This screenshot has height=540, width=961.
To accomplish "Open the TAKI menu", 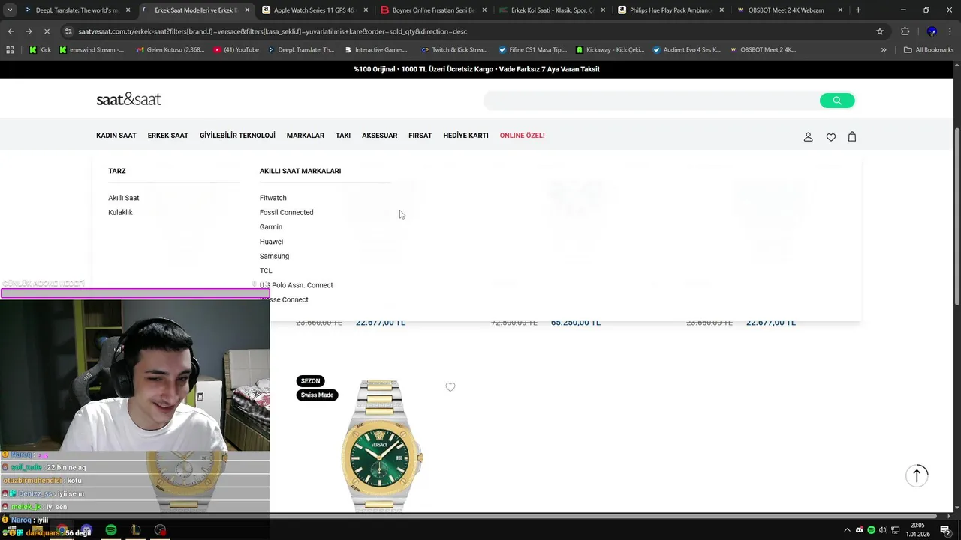I will [x=343, y=136].
